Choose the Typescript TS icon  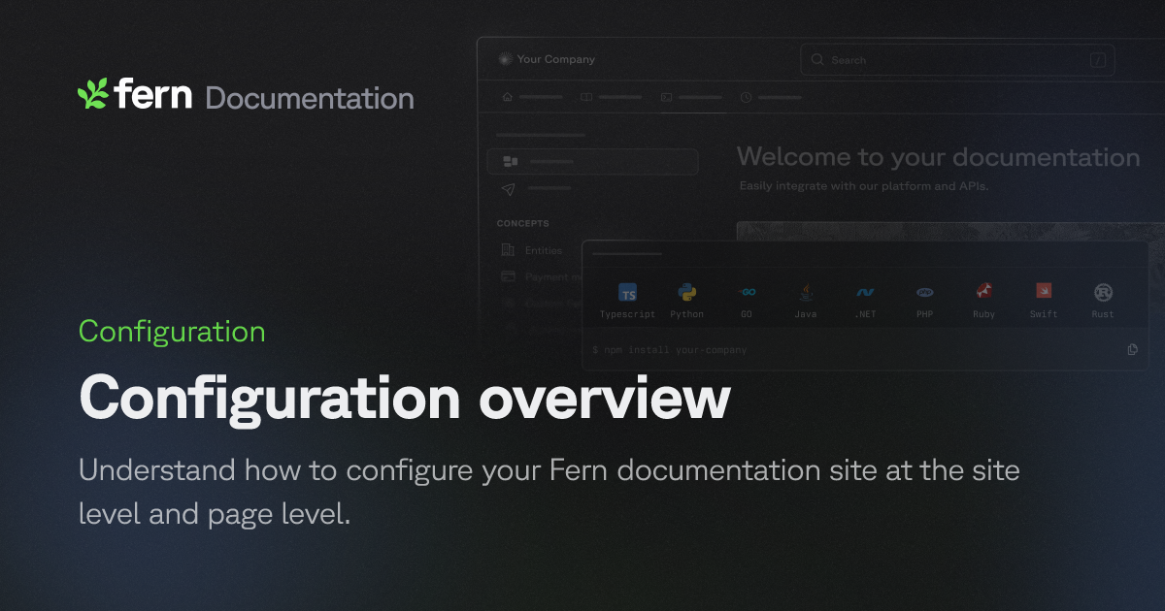628,292
